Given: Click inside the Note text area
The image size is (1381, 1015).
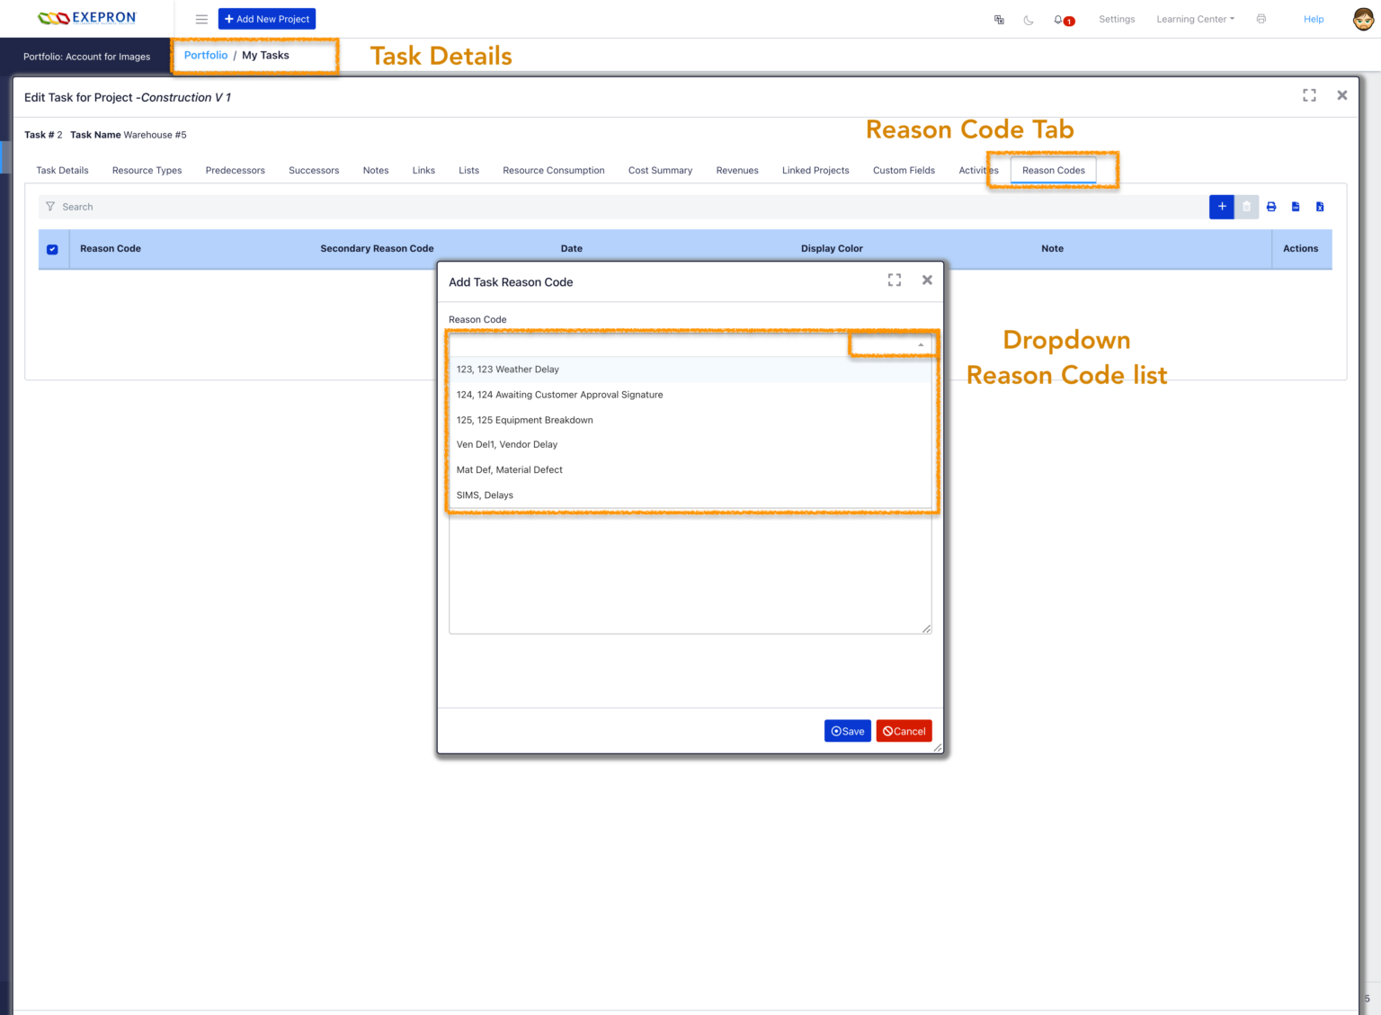Looking at the screenshot, I should (689, 574).
